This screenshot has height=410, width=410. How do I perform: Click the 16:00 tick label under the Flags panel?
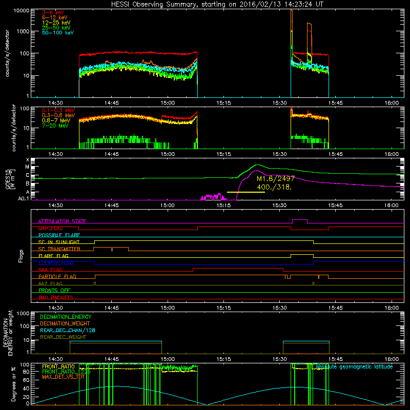392,308
